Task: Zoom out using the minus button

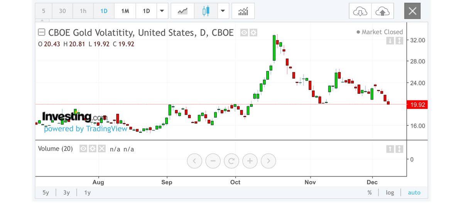Action: coord(213,161)
